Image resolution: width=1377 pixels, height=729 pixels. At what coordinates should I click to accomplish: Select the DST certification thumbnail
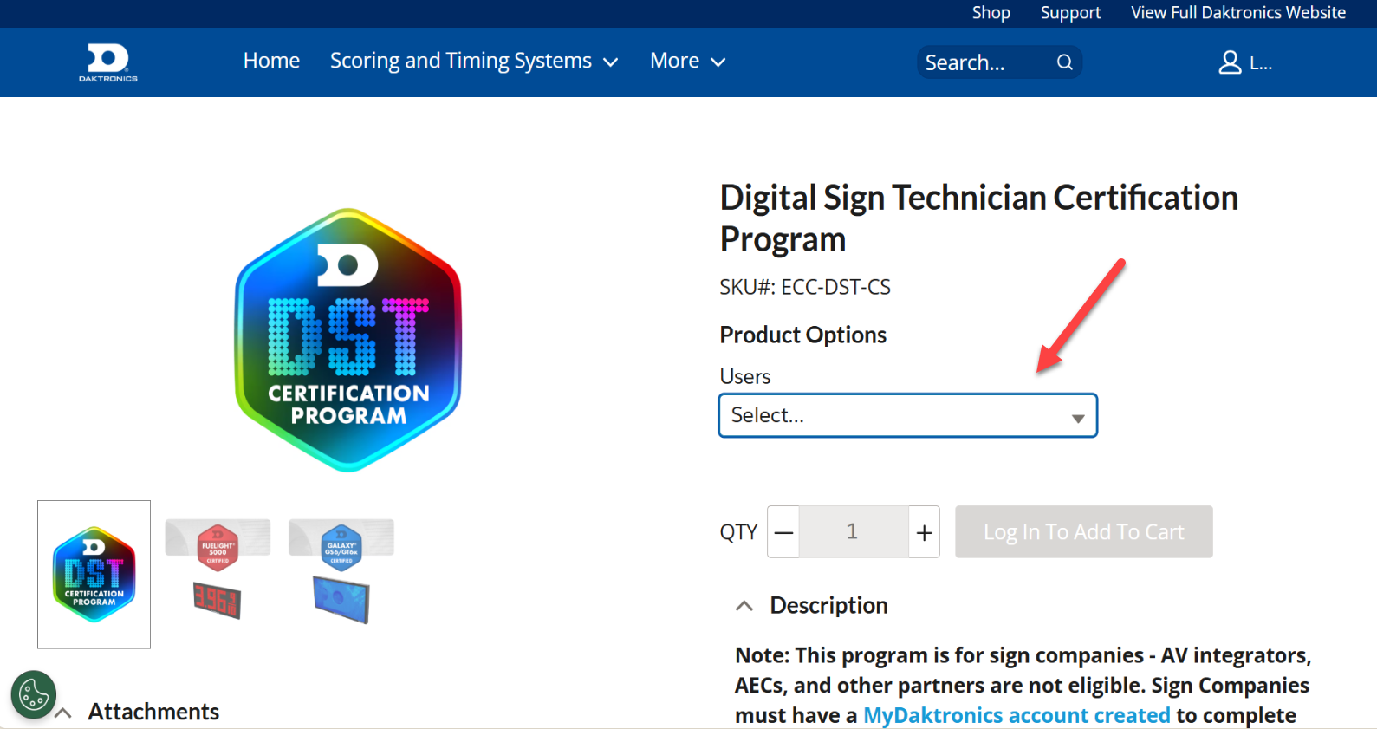[94, 574]
